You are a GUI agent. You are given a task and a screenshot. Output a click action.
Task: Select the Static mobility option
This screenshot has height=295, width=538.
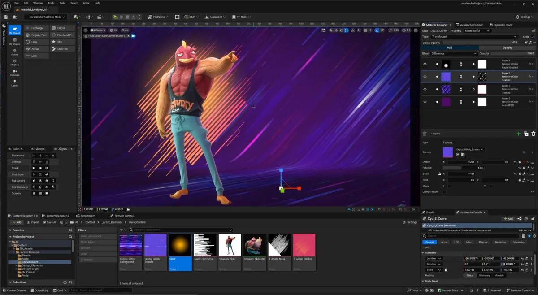(x=469, y=275)
